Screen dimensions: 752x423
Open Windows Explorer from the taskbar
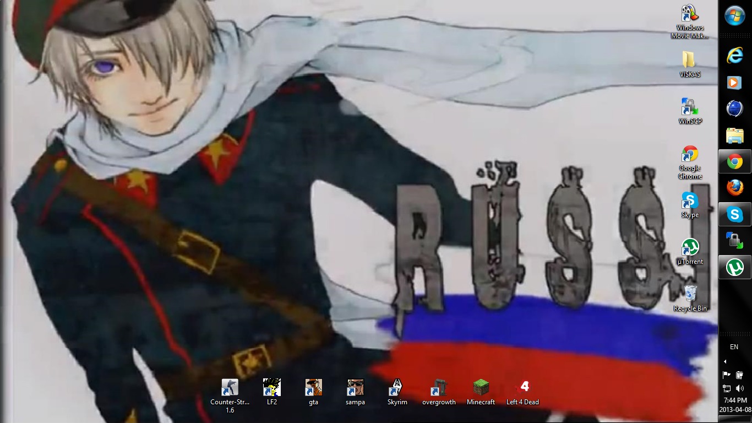click(x=735, y=135)
